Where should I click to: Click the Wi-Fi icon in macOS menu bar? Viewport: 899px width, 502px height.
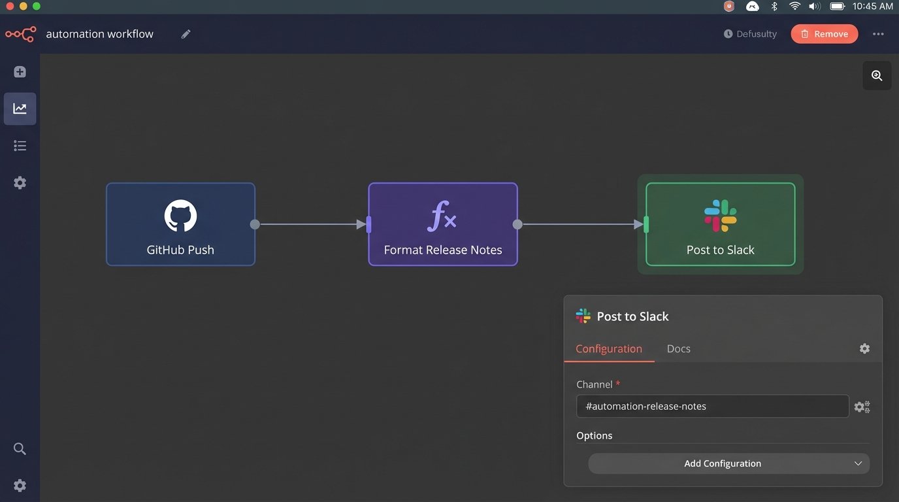coord(794,7)
